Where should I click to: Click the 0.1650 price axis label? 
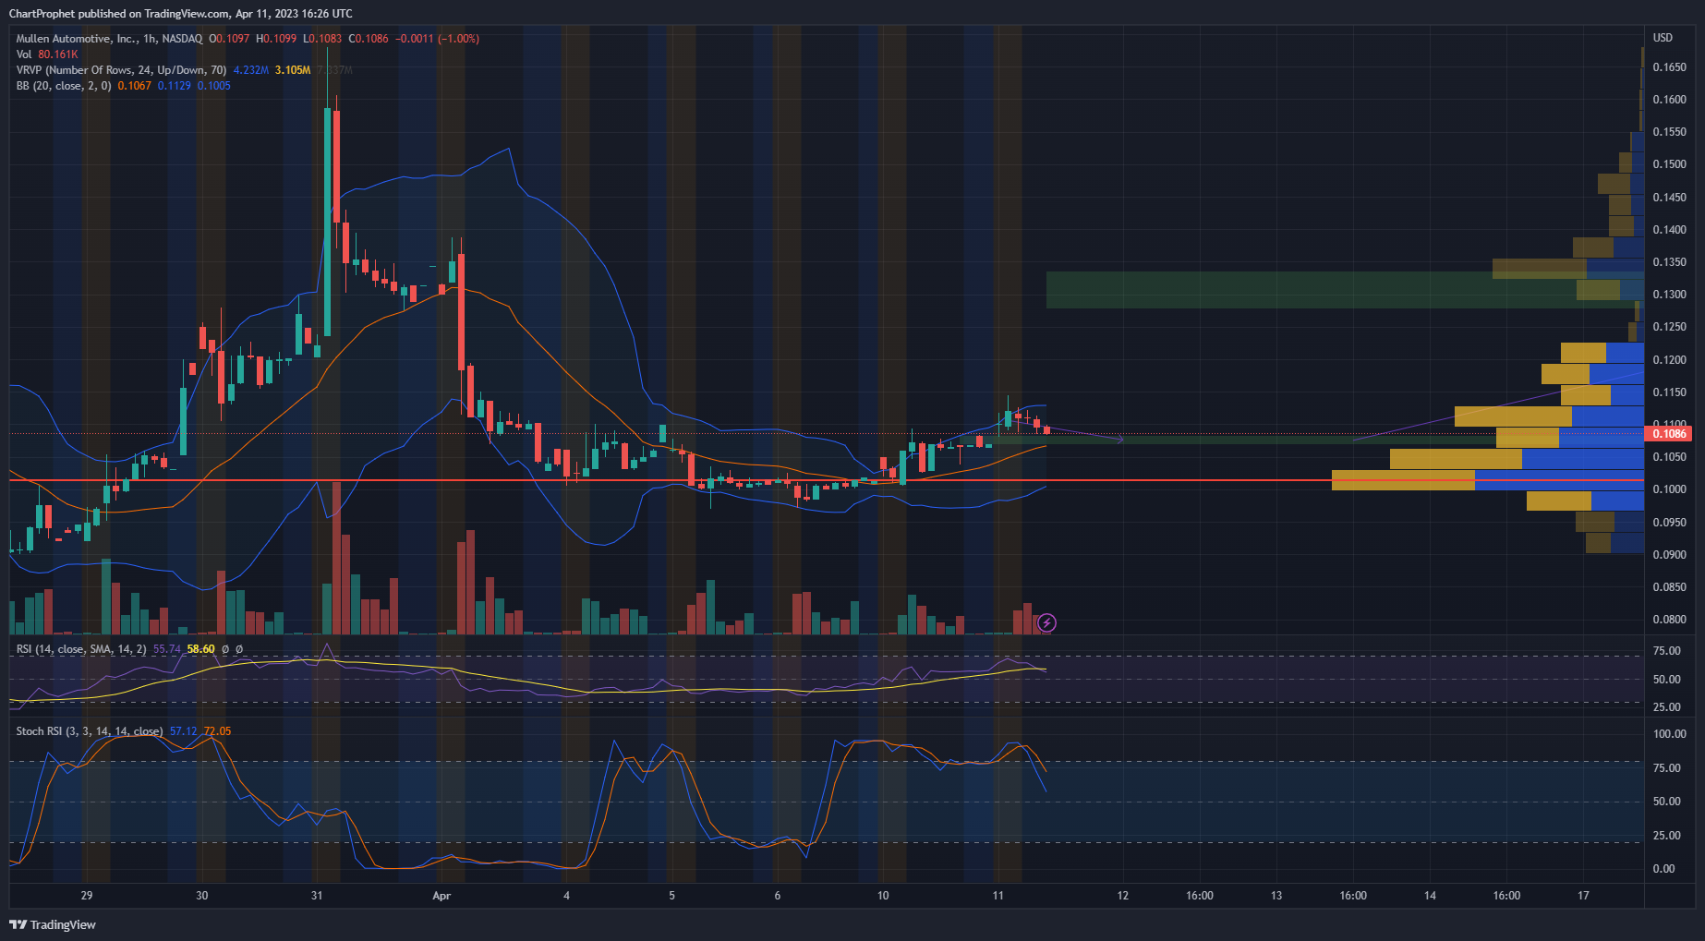pyautogui.click(x=1669, y=66)
